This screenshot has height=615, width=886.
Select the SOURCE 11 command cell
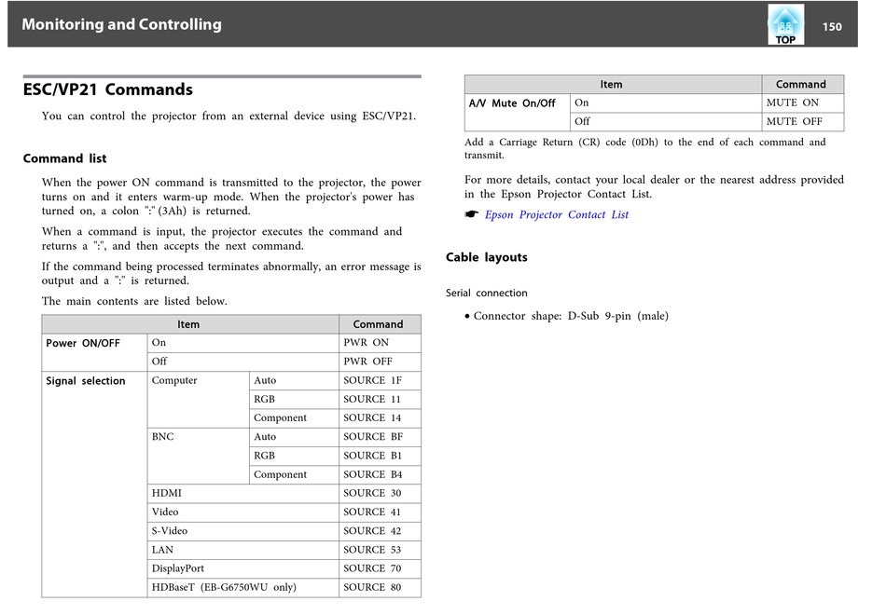380,399
